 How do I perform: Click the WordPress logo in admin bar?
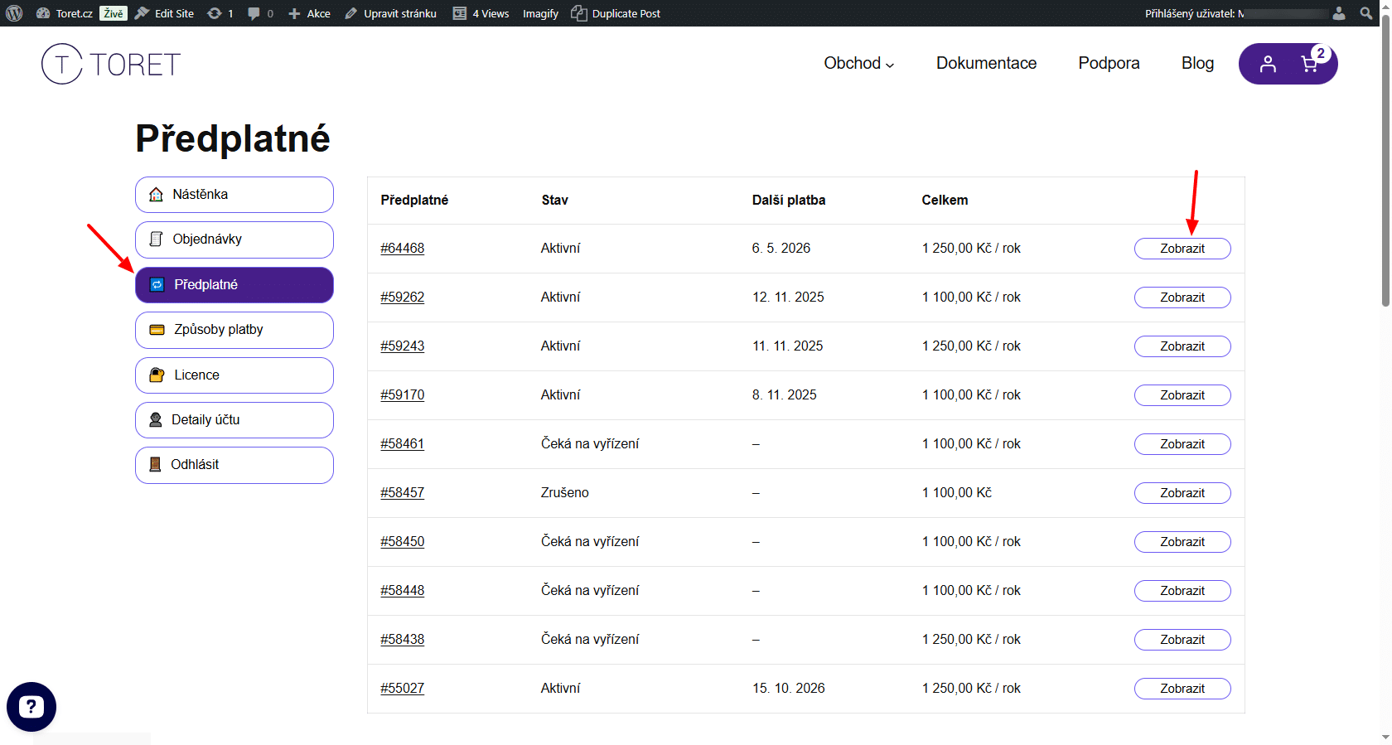[14, 13]
